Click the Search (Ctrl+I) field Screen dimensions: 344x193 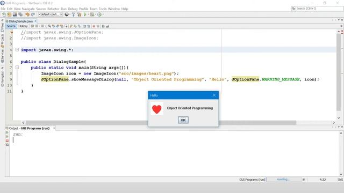317,9
